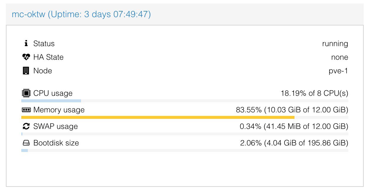Click the SWAP usage refresh icon
Viewport: 369px width, 191px height.
[x=26, y=127]
